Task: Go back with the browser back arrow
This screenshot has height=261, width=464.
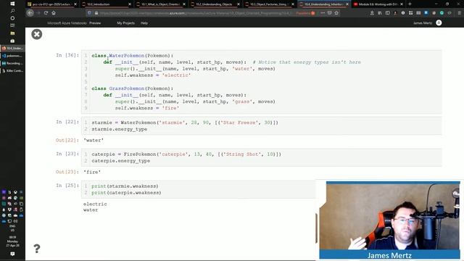Action: coord(30,13)
